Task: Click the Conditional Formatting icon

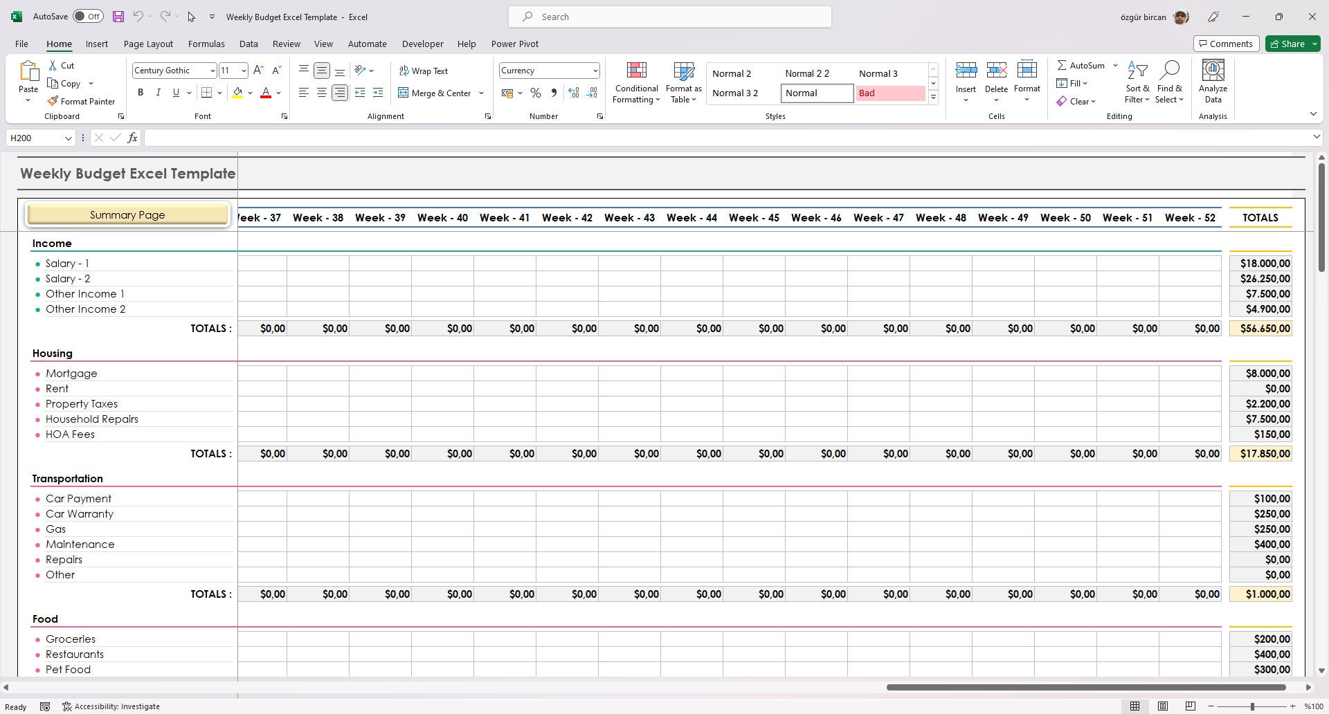Action: (636, 71)
